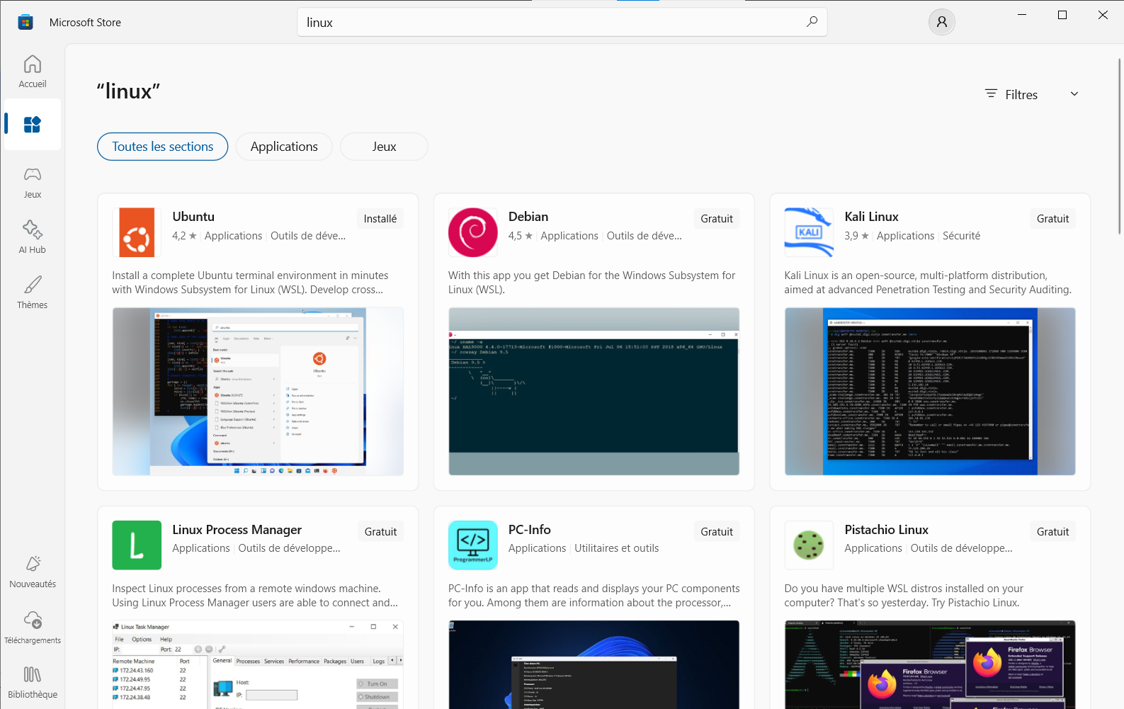
Task: Click the Pistachio Linux app icon
Action: (x=809, y=545)
